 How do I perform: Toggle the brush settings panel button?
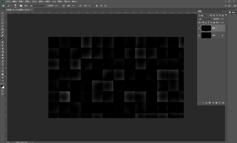click(x=21, y=6)
